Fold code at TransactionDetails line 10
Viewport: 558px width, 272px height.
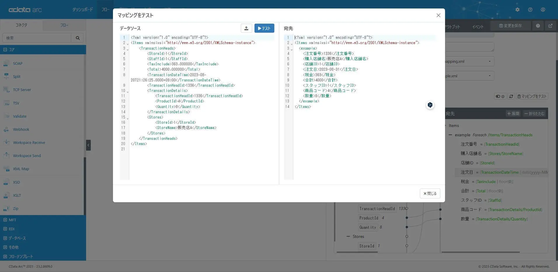pyautogui.click(x=128, y=92)
